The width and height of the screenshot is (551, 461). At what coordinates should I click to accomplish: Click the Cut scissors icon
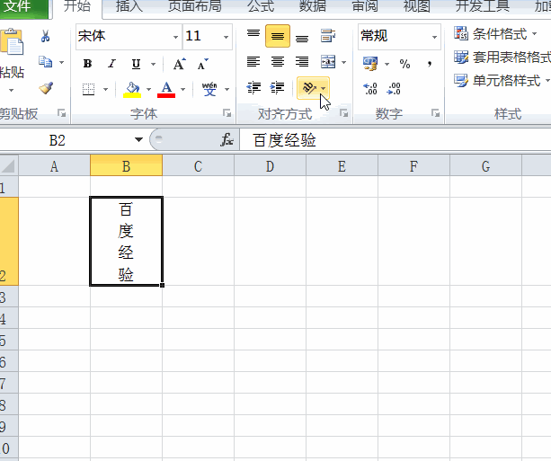coord(45,36)
